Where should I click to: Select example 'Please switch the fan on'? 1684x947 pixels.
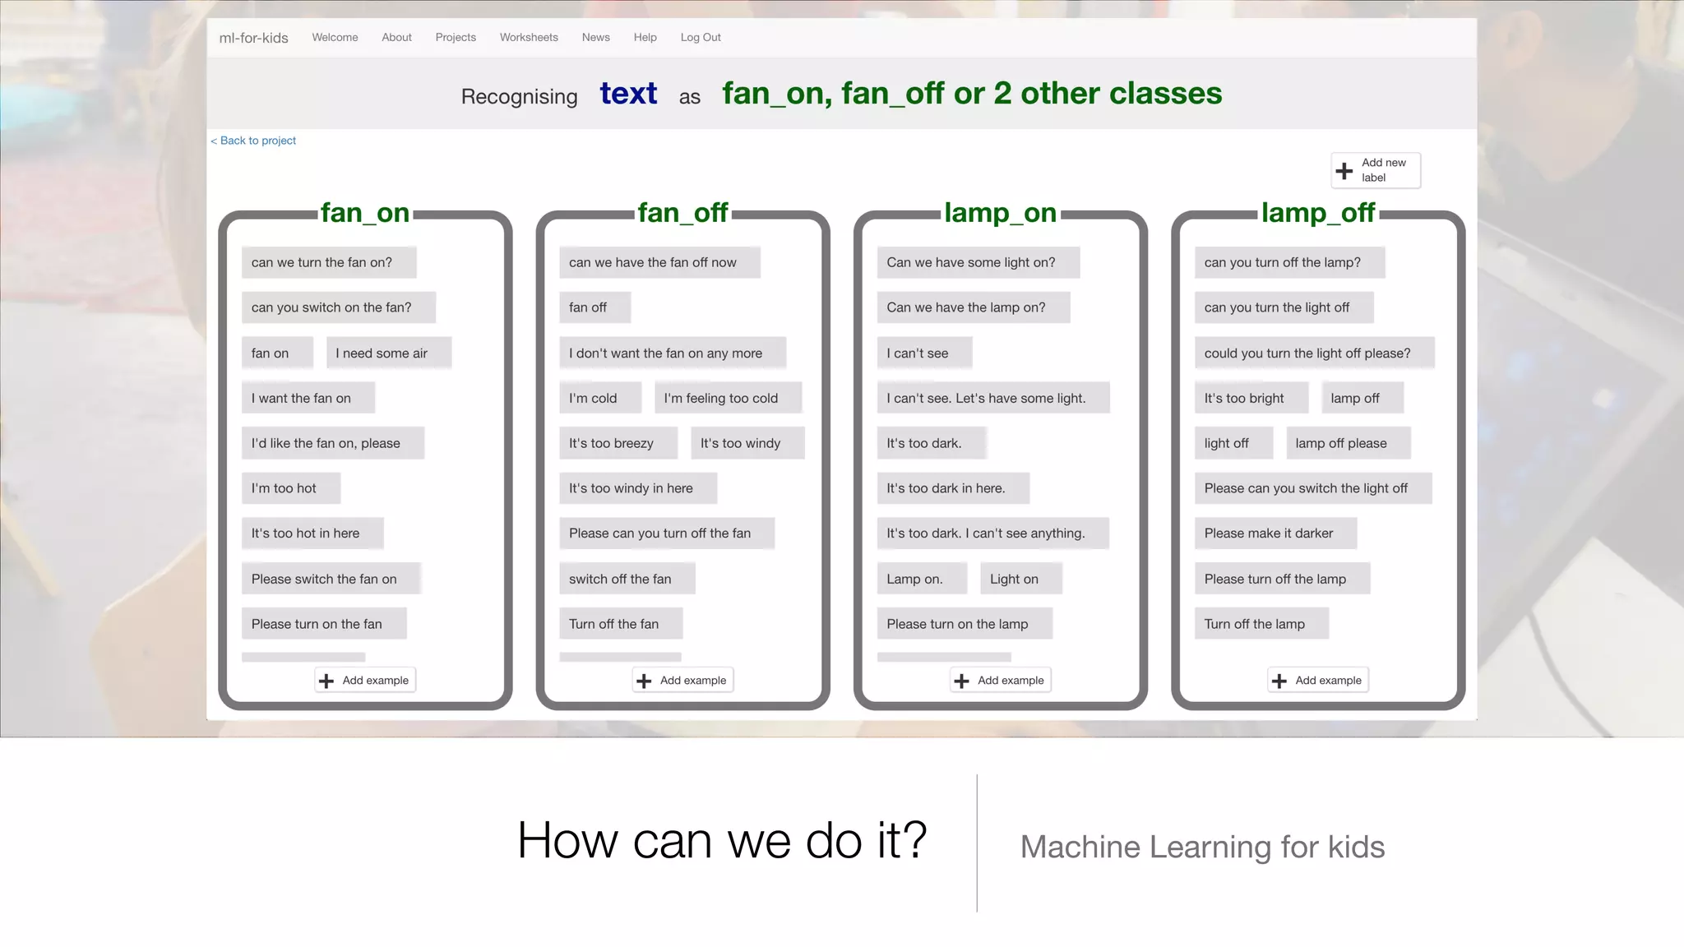point(331,579)
